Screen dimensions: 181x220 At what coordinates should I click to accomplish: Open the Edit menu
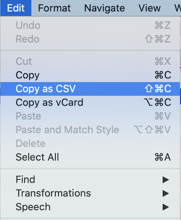click(16, 8)
